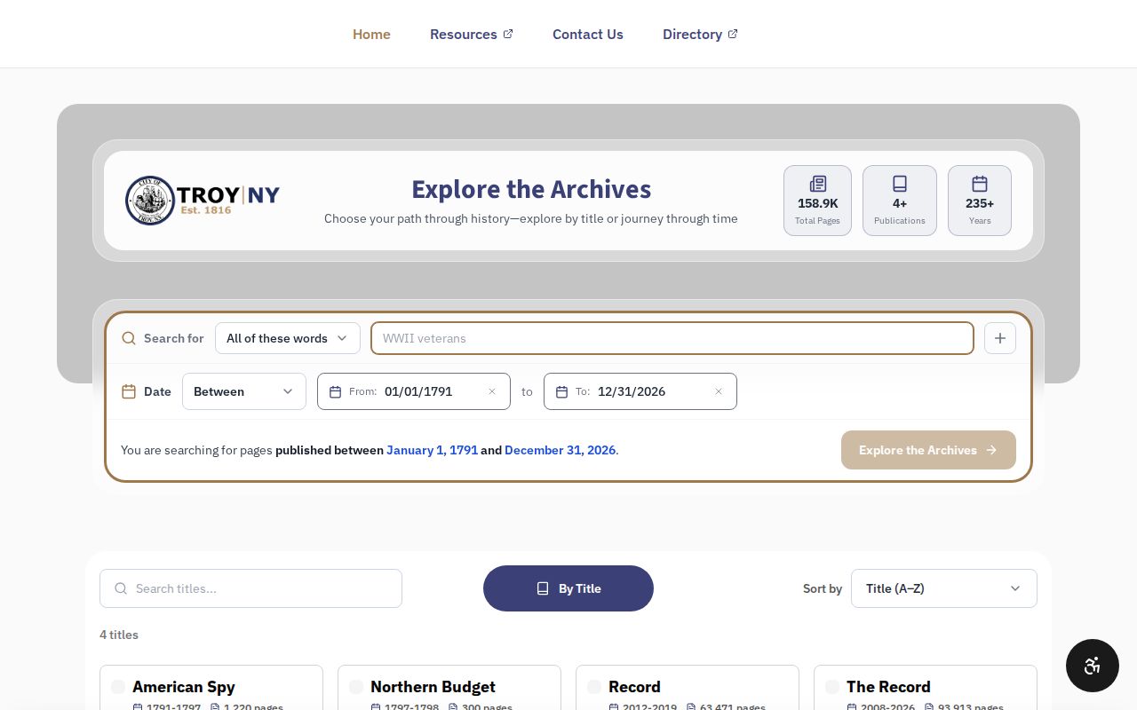Screen dimensions: 1137x710
Task: Click the Explore the Archives button
Action: [x=928, y=450]
